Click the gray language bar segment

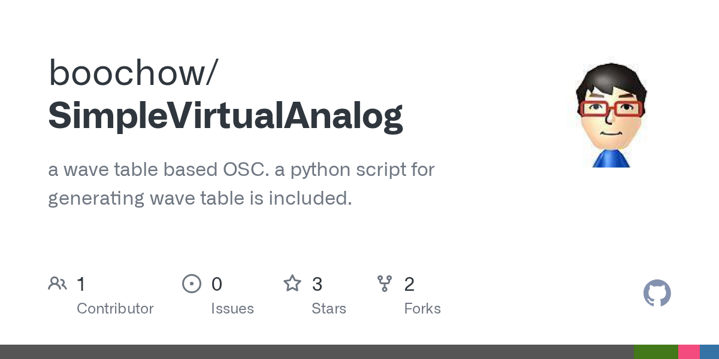(x=316, y=352)
